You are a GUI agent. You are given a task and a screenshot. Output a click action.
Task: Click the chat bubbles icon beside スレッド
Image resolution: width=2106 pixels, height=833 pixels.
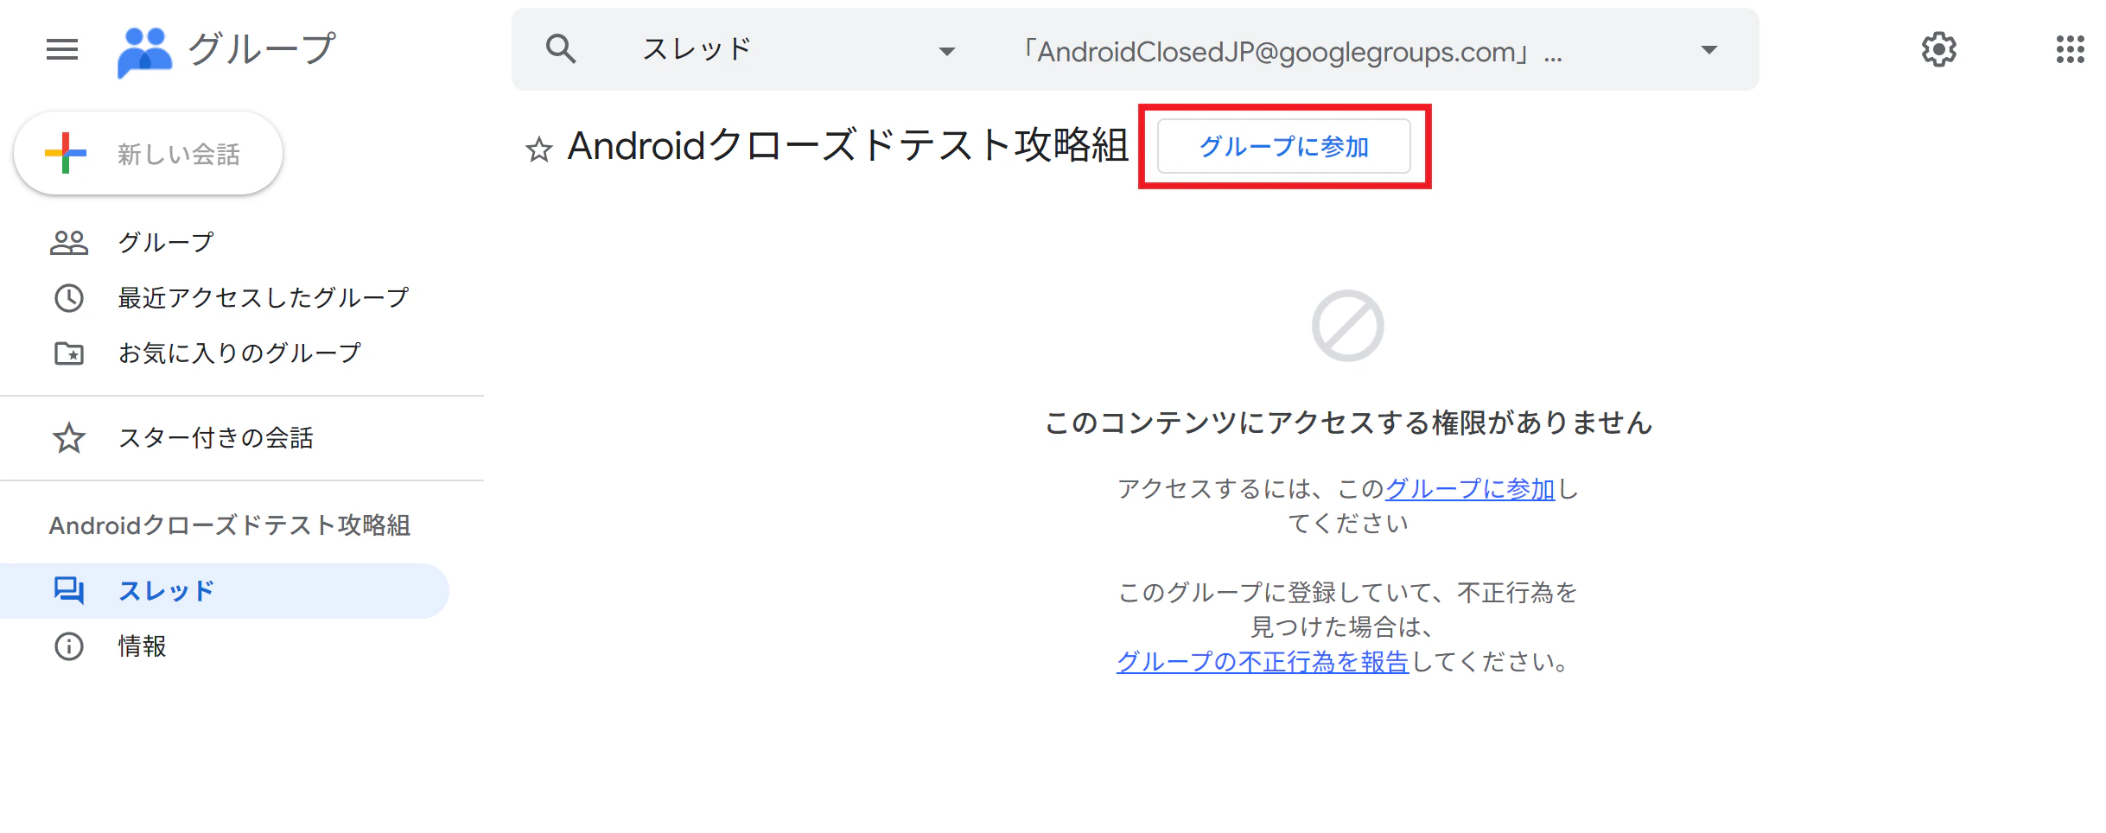tap(69, 591)
